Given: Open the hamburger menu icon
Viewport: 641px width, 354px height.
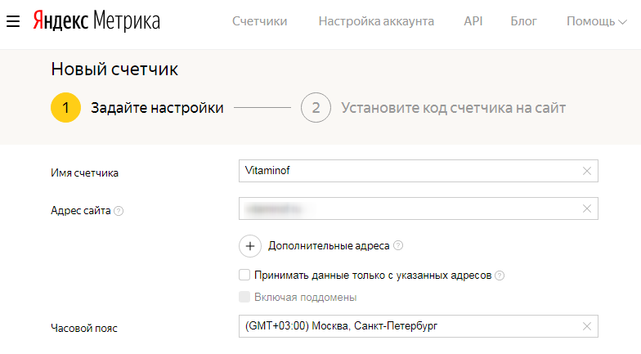Looking at the screenshot, I should click(12, 21).
